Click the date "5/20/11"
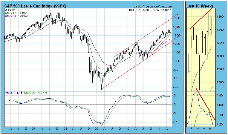Viewport: 228px width, 135px height. (166, 10)
